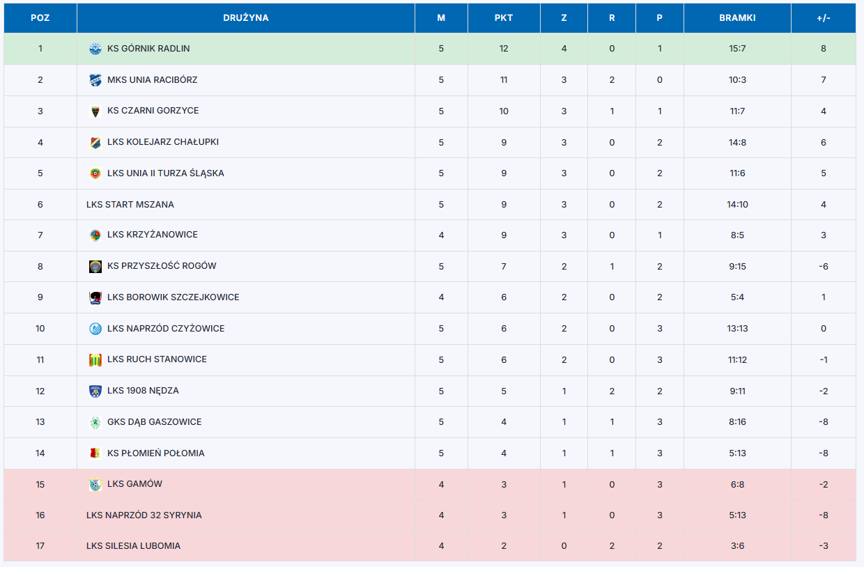Click the LKS Ruch Stanowice striped crest
The height and width of the screenshot is (567, 864).
[95, 359]
